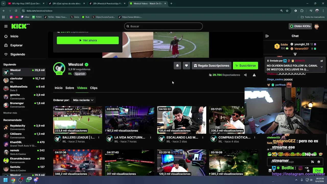The height and width of the screenshot is (184, 327).
Task: Reload the browser page
Action: [16, 11]
